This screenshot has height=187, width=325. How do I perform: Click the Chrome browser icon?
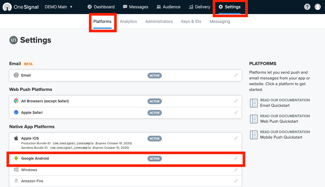tap(16, 101)
